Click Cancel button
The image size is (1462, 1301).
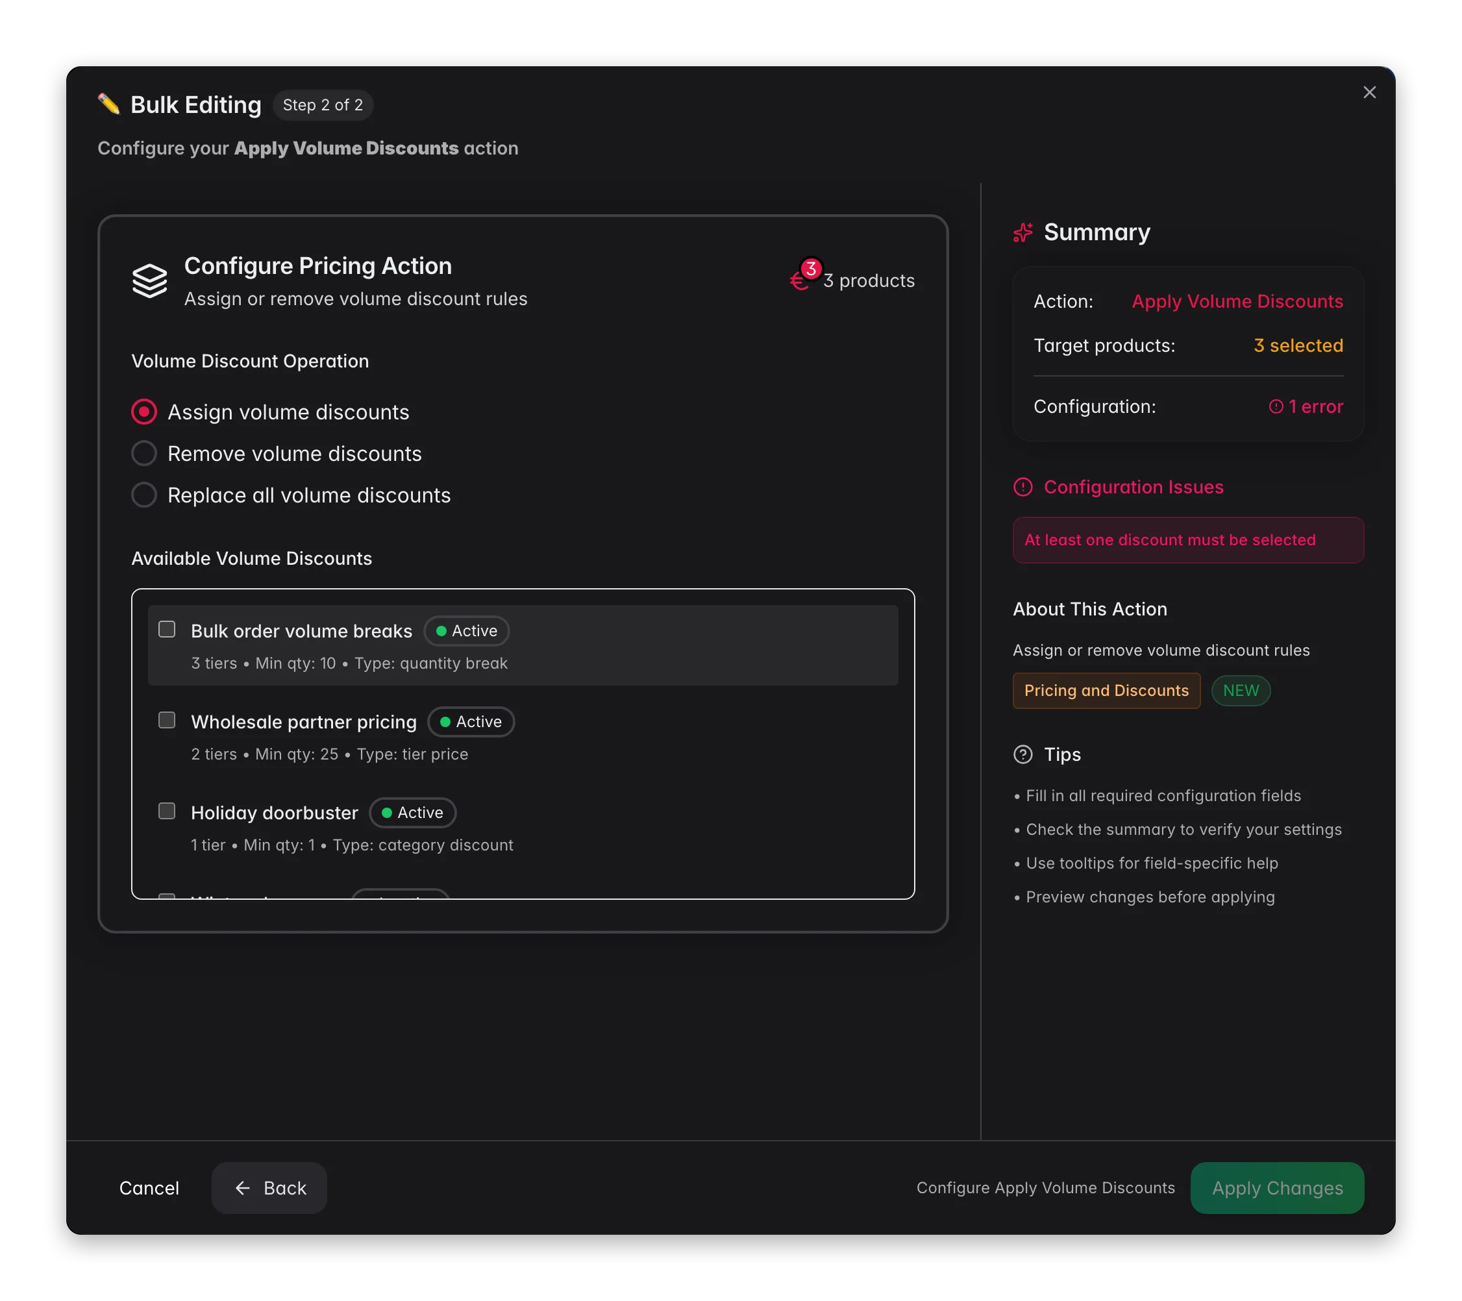click(x=149, y=1187)
